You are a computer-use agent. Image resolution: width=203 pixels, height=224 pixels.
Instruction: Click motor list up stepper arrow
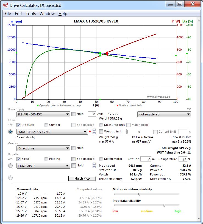click(94, 130)
